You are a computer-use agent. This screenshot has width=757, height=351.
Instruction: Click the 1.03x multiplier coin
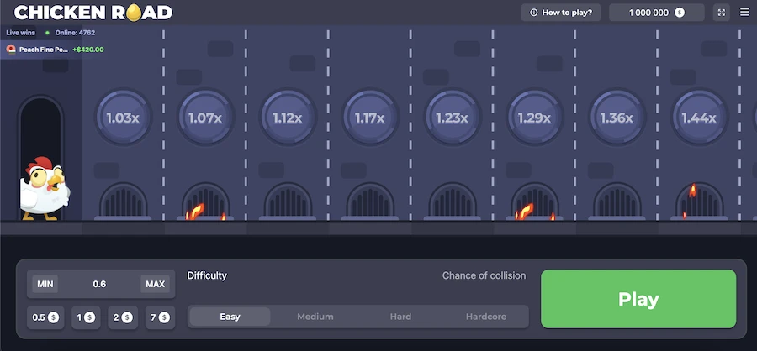(x=123, y=118)
